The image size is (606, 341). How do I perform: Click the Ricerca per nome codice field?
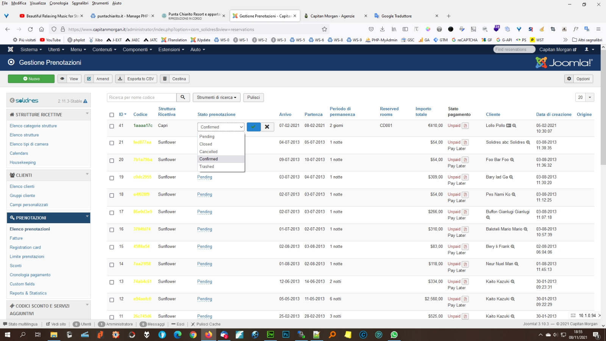142,97
